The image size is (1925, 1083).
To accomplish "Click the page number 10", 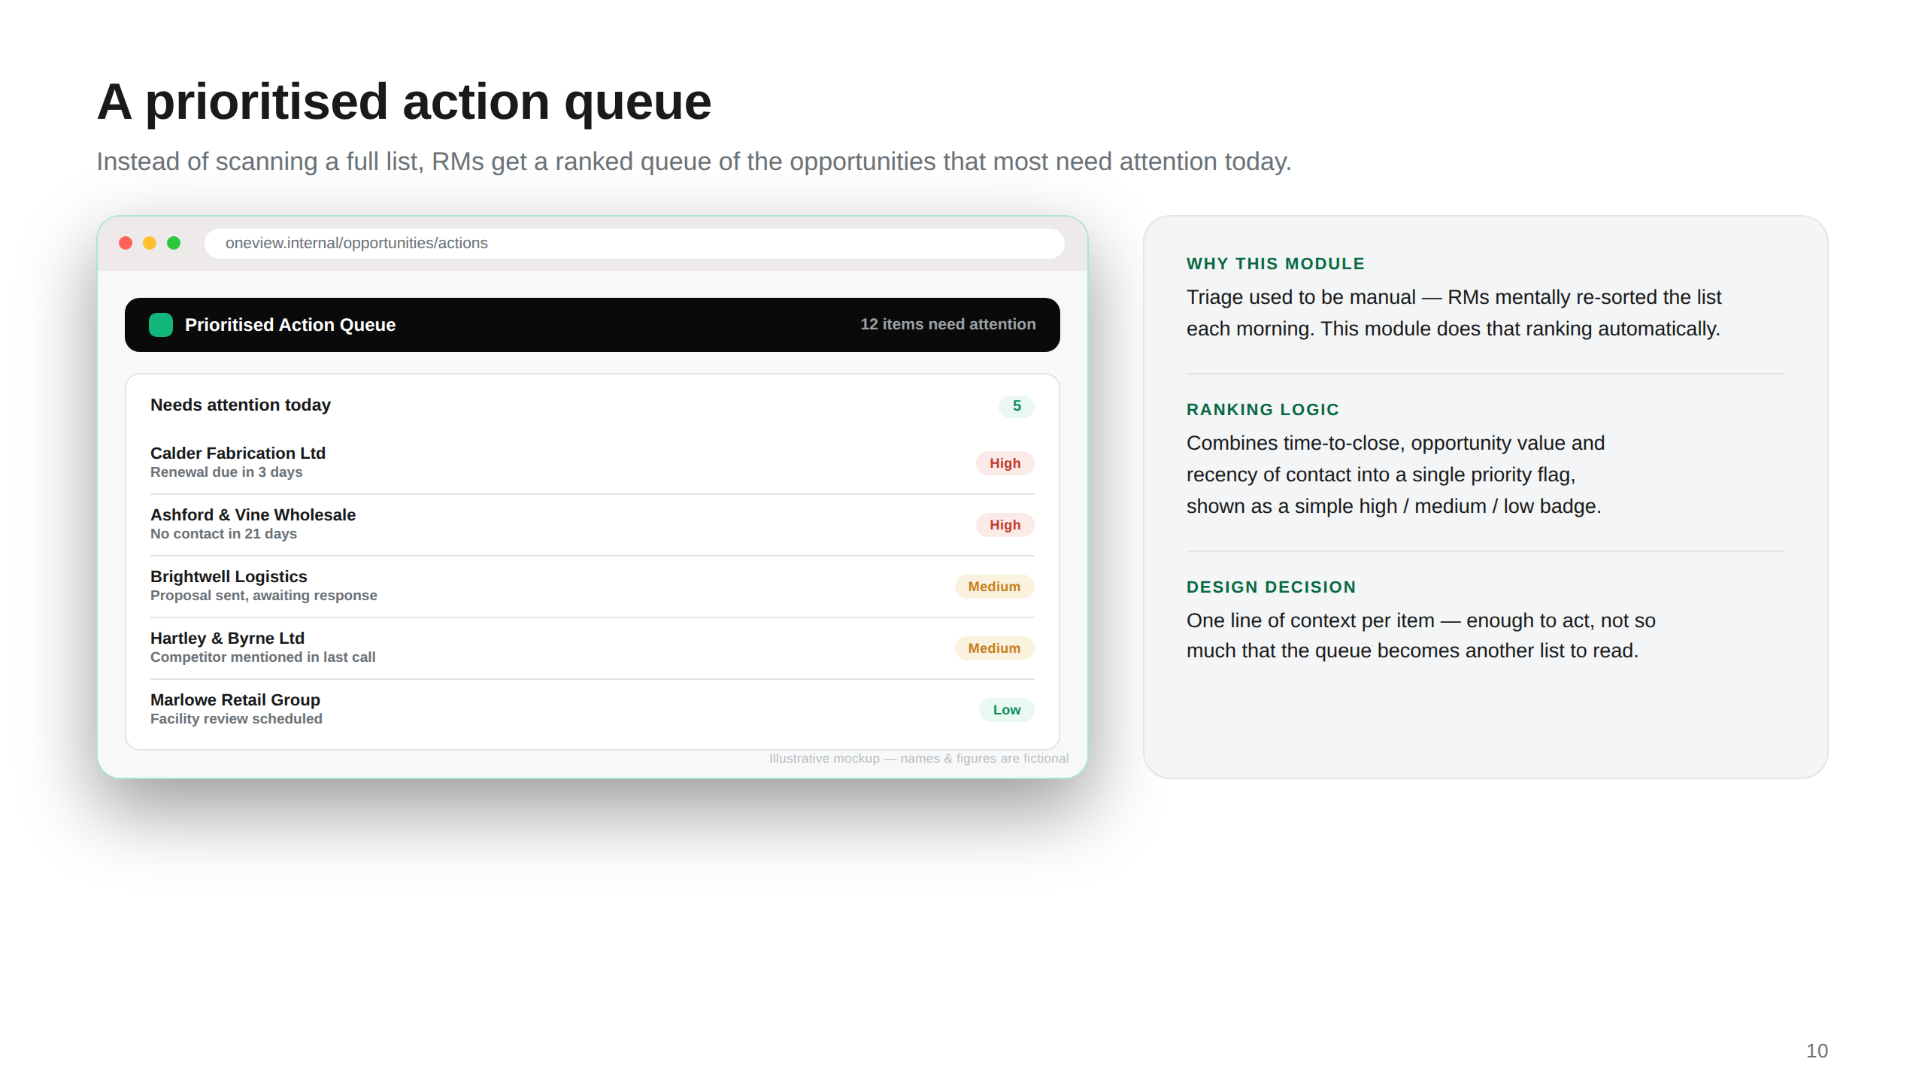I will pyautogui.click(x=1817, y=1051).
